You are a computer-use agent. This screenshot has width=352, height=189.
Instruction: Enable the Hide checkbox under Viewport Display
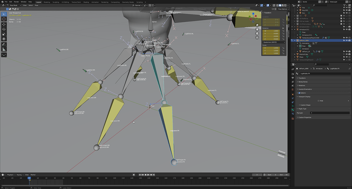coord(318,101)
